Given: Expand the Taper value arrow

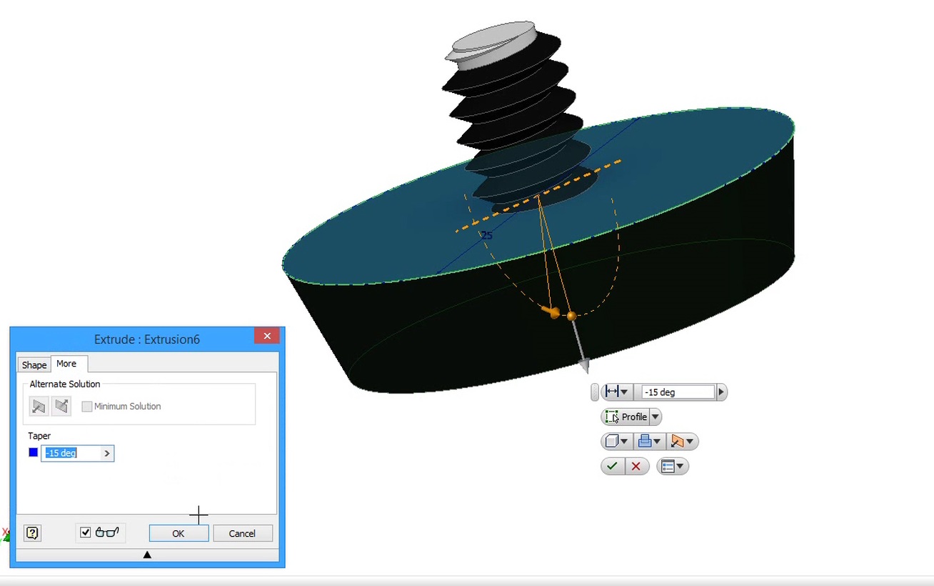Looking at the screenshot, I should 107,453.
